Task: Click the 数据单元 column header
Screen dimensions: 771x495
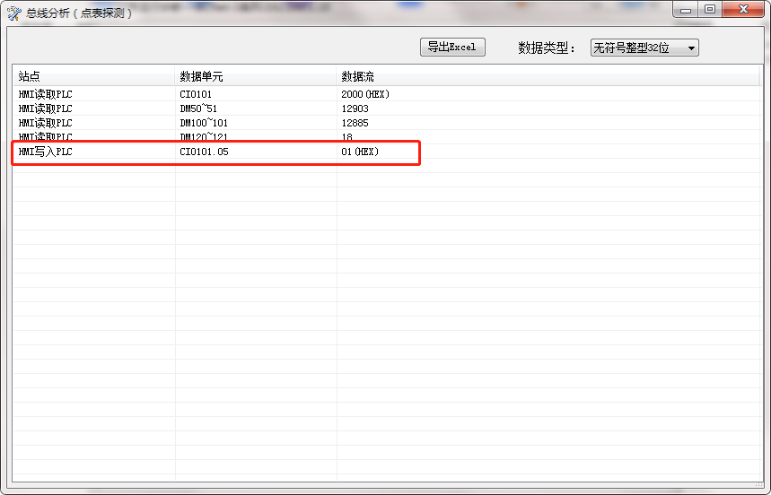Action: [256, 76]
